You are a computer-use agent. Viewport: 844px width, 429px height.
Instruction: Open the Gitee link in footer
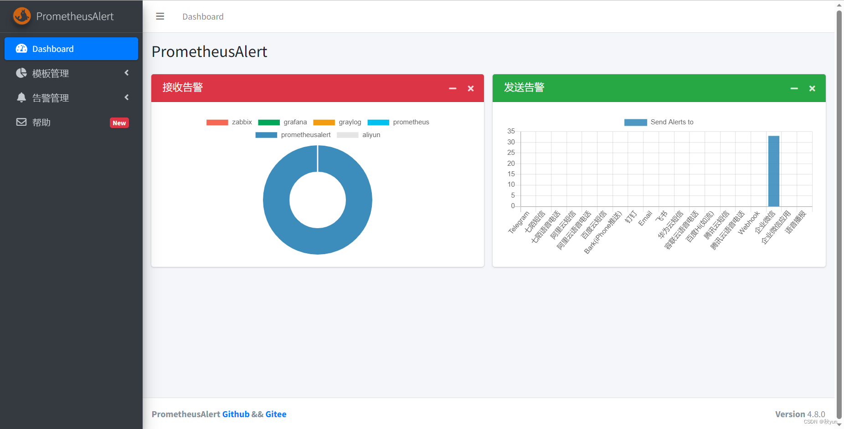(x=276, y=414)
